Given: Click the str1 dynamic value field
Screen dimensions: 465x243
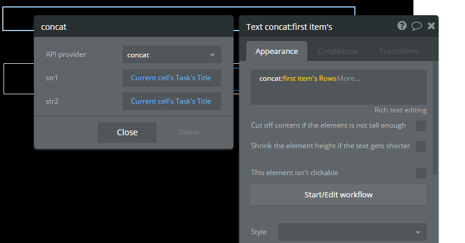Looking at the screenshot, I should tap(171, 78).
